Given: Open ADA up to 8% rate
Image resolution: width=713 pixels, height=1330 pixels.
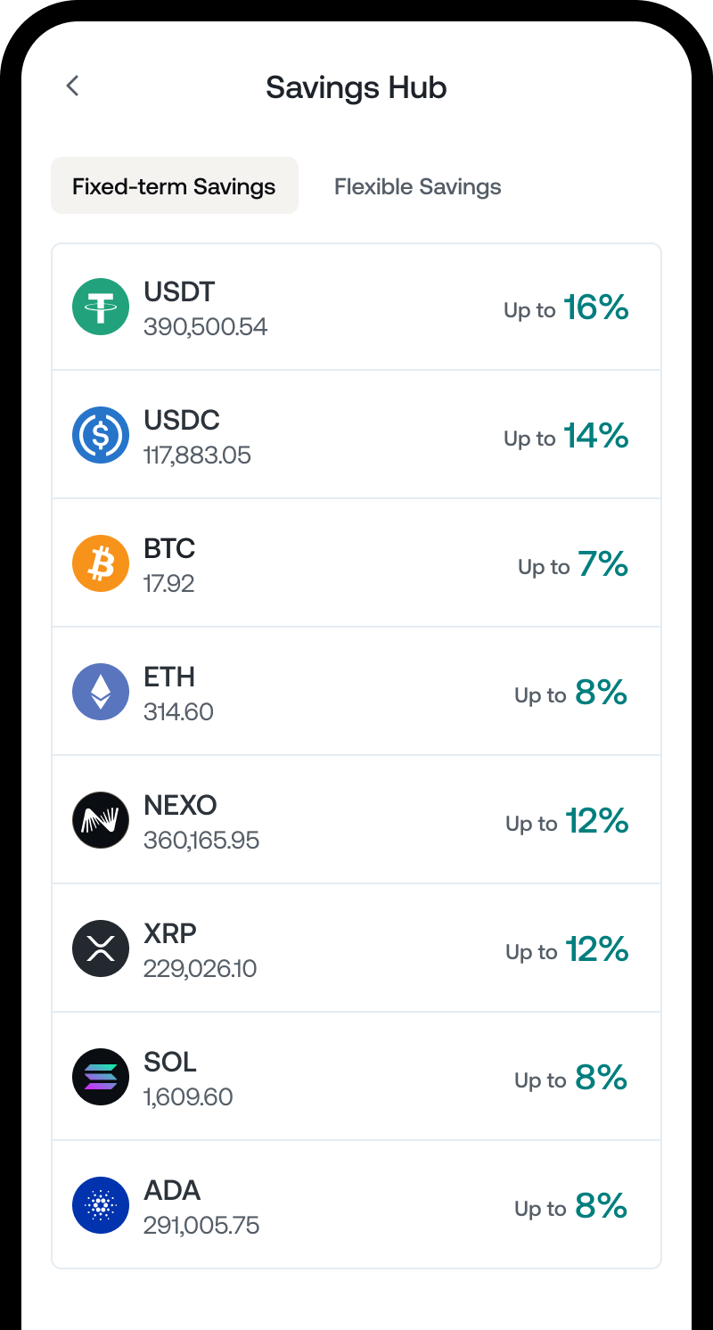Looking at the screenshot, I should [571, 1207].
